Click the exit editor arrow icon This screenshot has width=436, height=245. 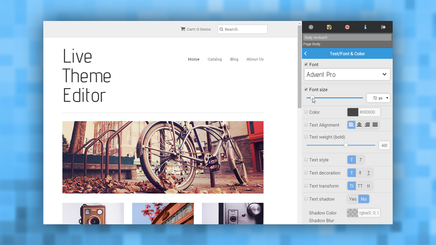[383, 27]
